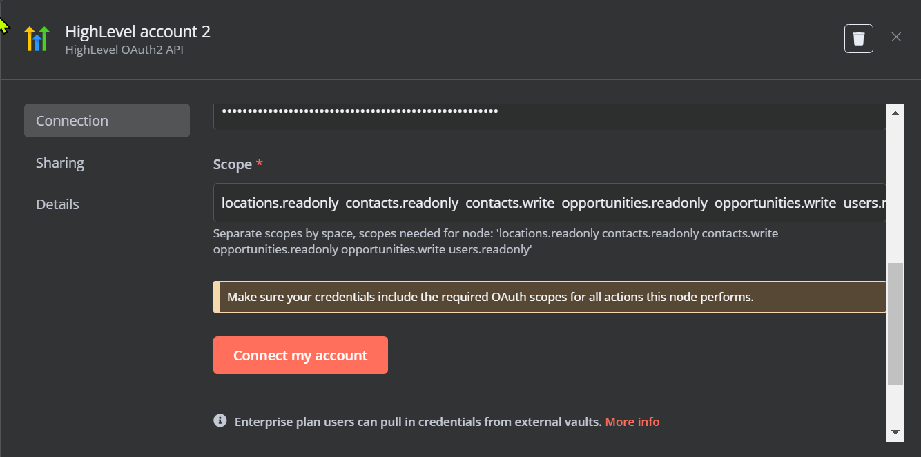Click the Scope field label

pos(233,164)
